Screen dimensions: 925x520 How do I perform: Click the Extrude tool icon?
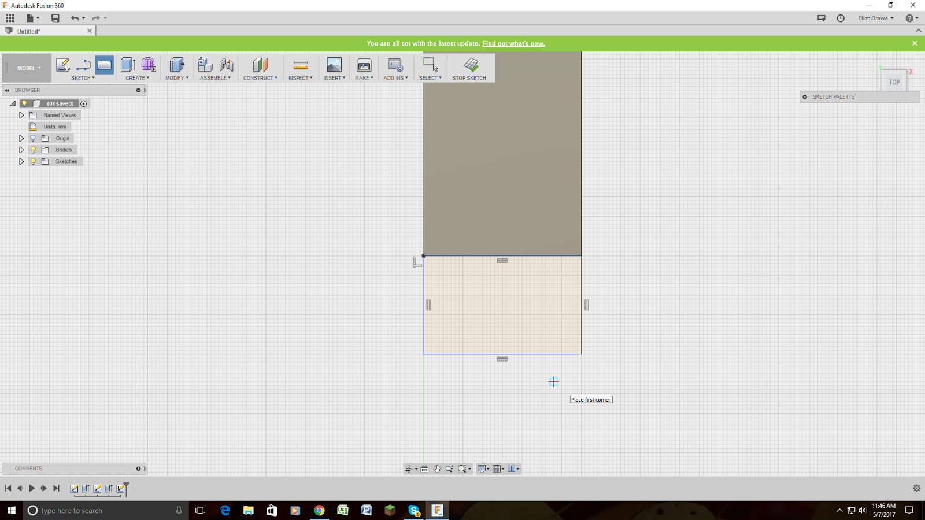point(128,65)
